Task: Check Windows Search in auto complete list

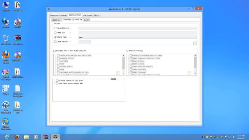Action: pos(58,66)
